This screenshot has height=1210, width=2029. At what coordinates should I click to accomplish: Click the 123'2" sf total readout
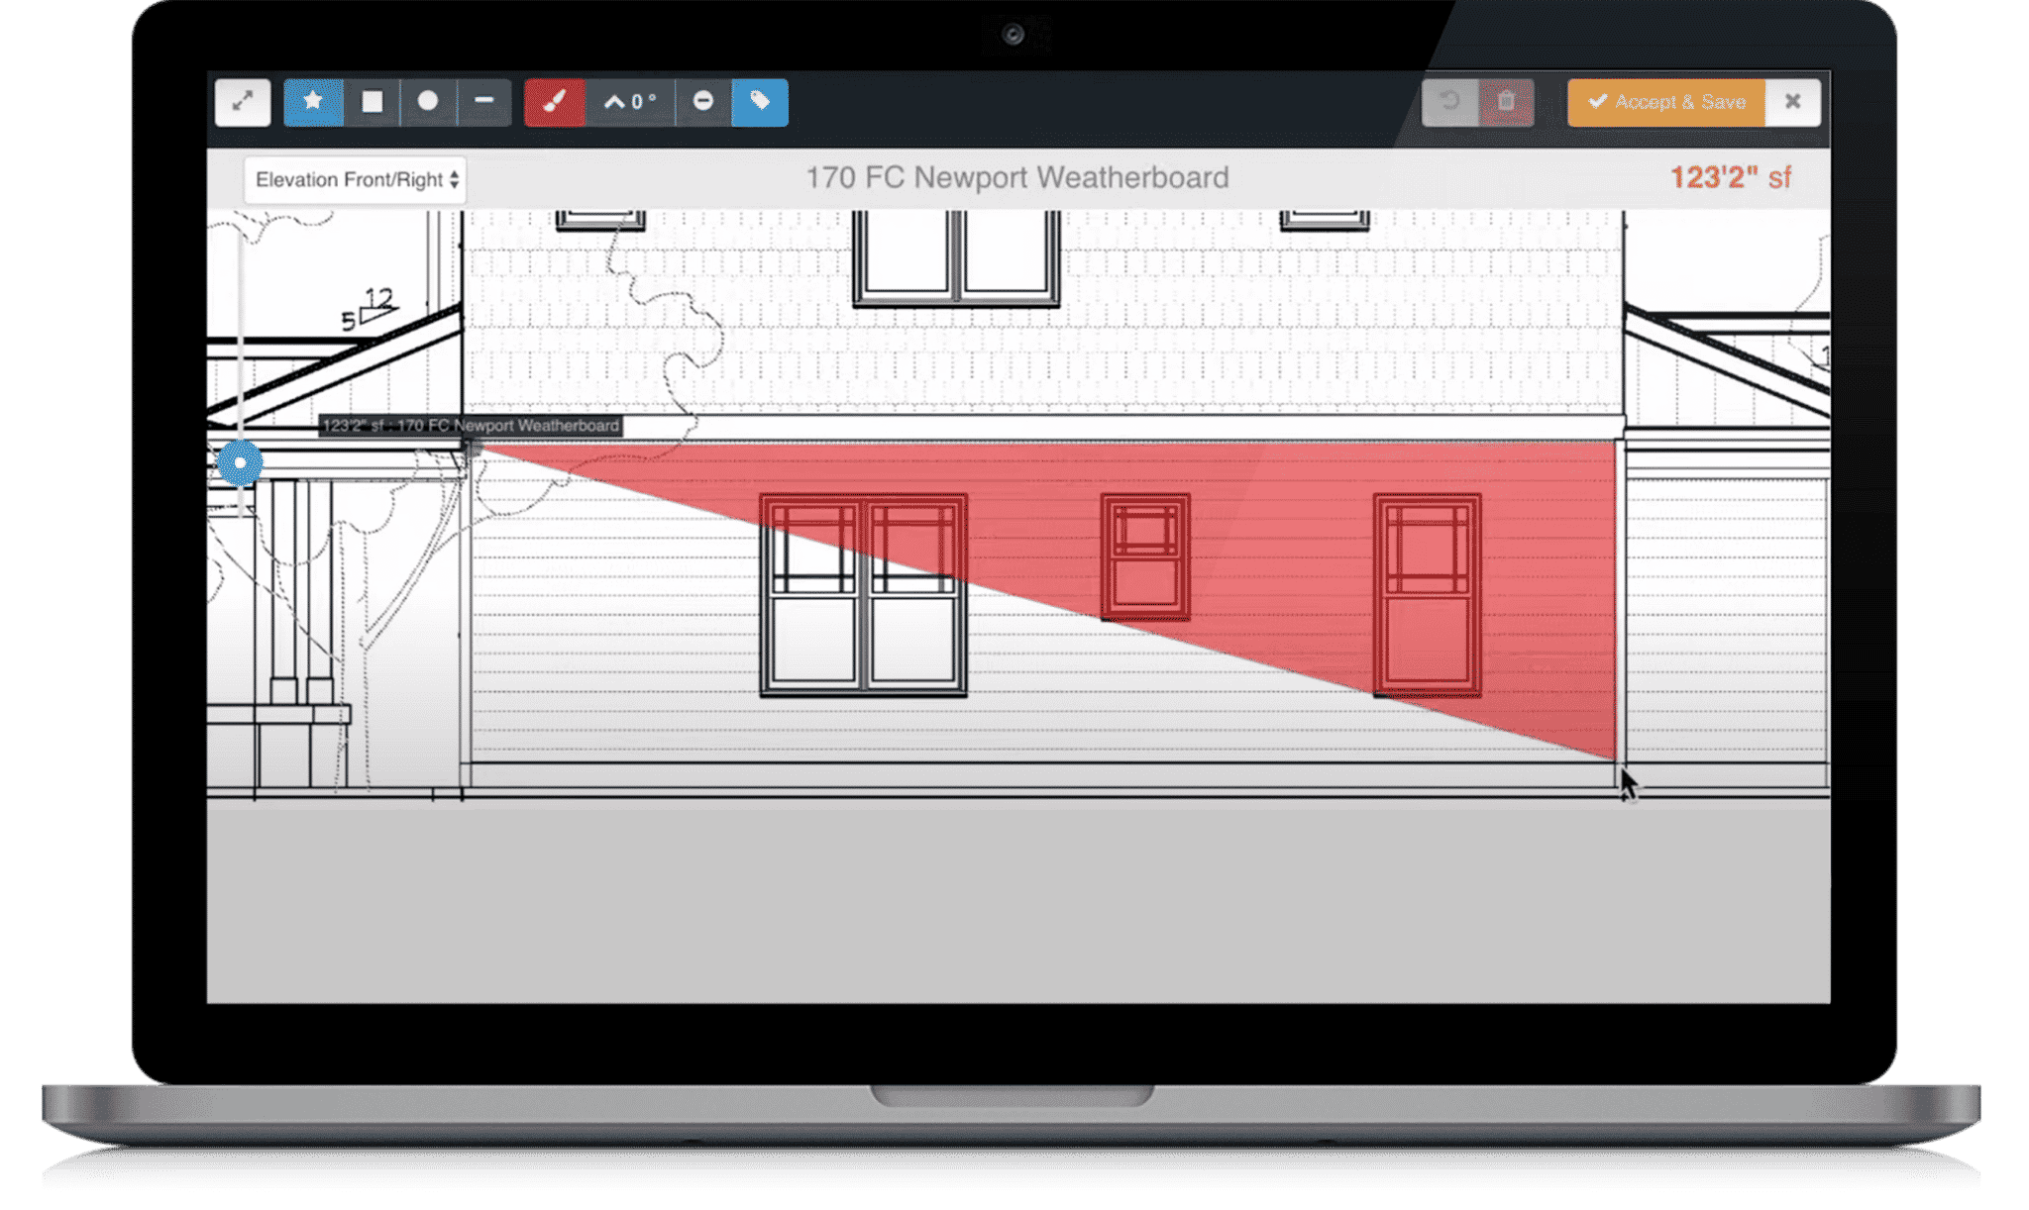1731,178
